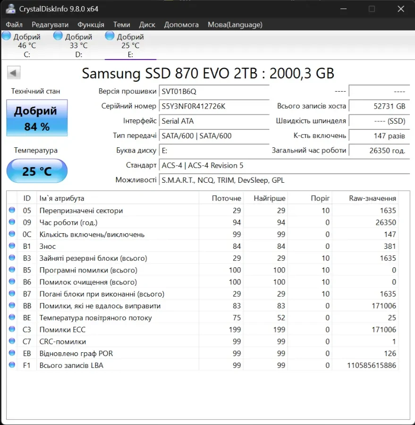
Task: Select the Всього записів LBA attribute name
Action: (x=71, y=365)
